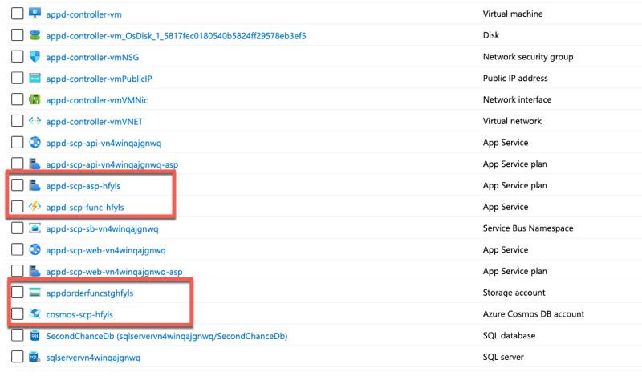Click the plan icon for appd-scp-web-vn4winqajgnwq-asp
Viewport: 642px width, 376px height.
tap(35, 271)
